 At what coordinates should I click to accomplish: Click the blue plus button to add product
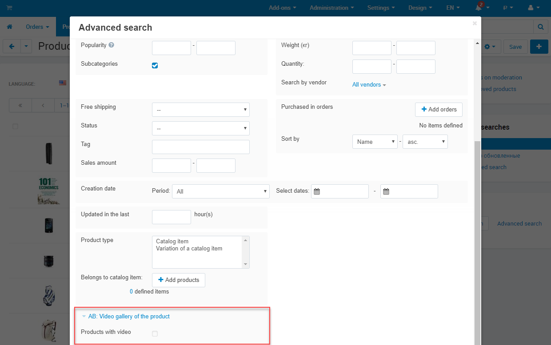pos(539,46)
